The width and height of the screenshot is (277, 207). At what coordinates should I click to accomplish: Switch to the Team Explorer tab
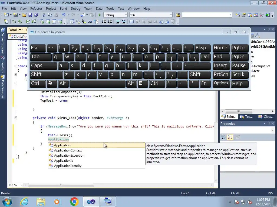pos(247,117)
